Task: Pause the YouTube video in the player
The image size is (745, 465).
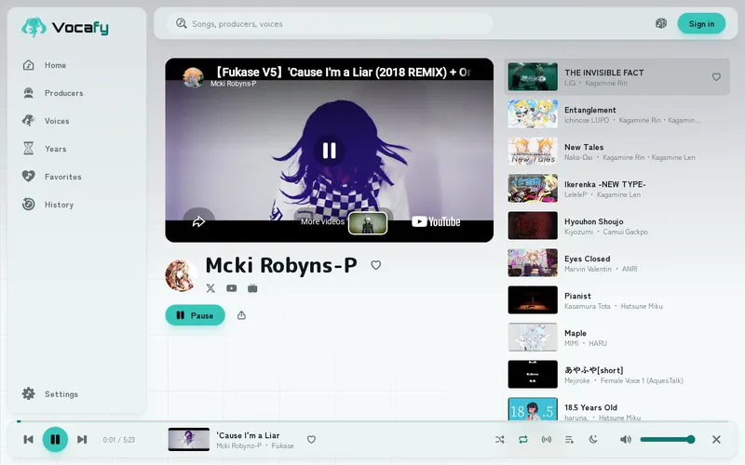Action: (329, 151)
